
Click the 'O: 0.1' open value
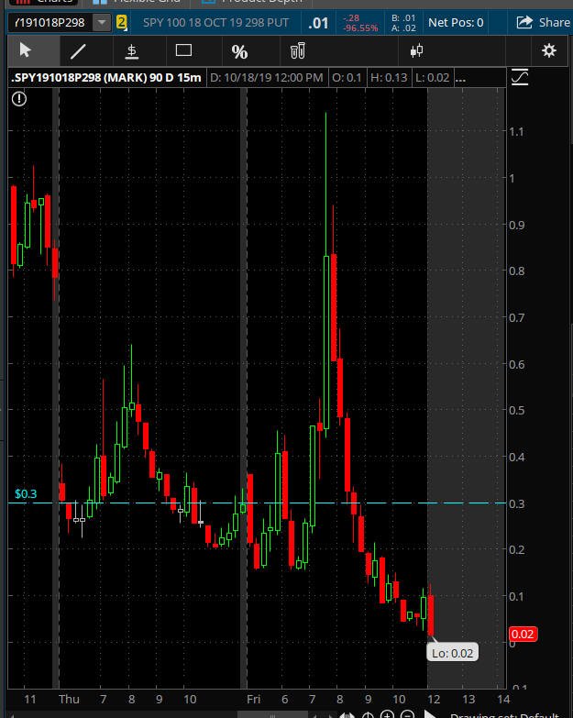pos(347,78)
